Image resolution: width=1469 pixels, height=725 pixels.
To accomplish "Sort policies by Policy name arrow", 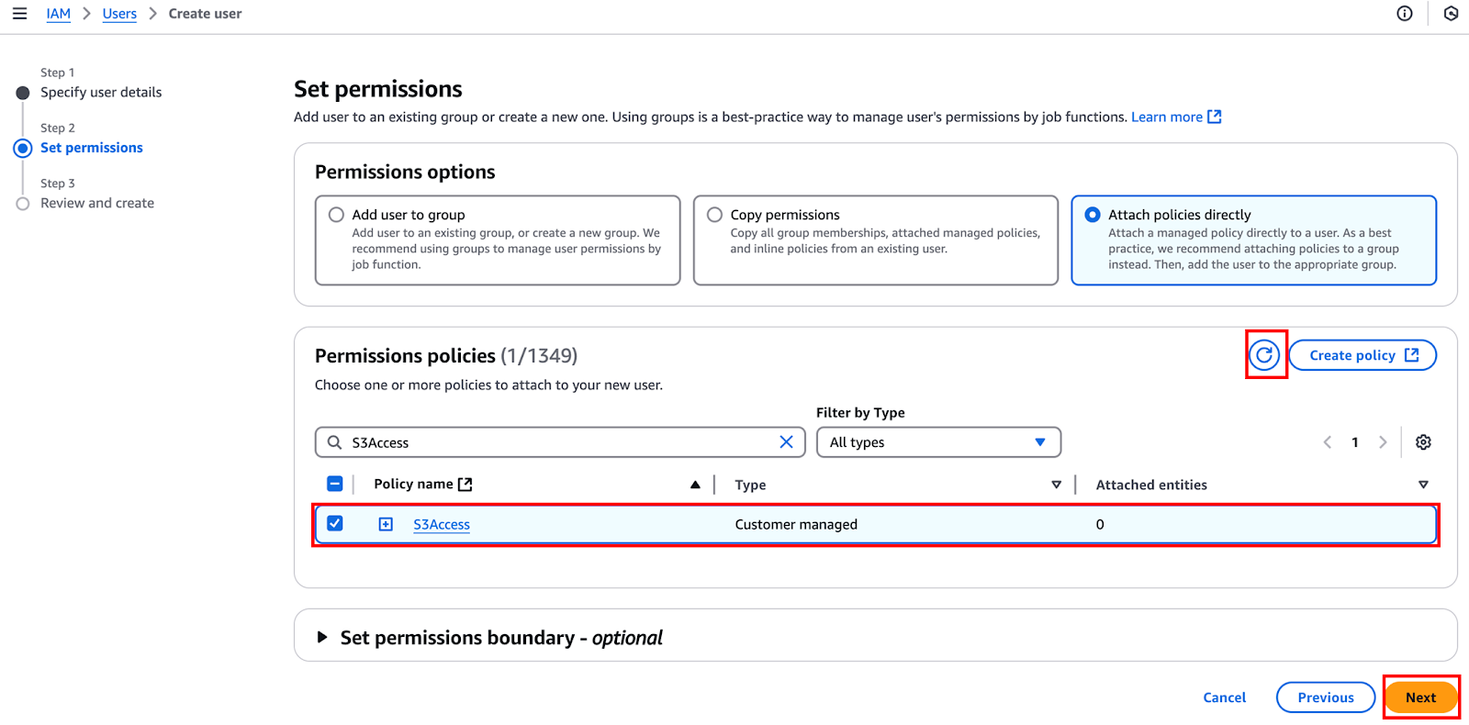I will tap(695, 485).
